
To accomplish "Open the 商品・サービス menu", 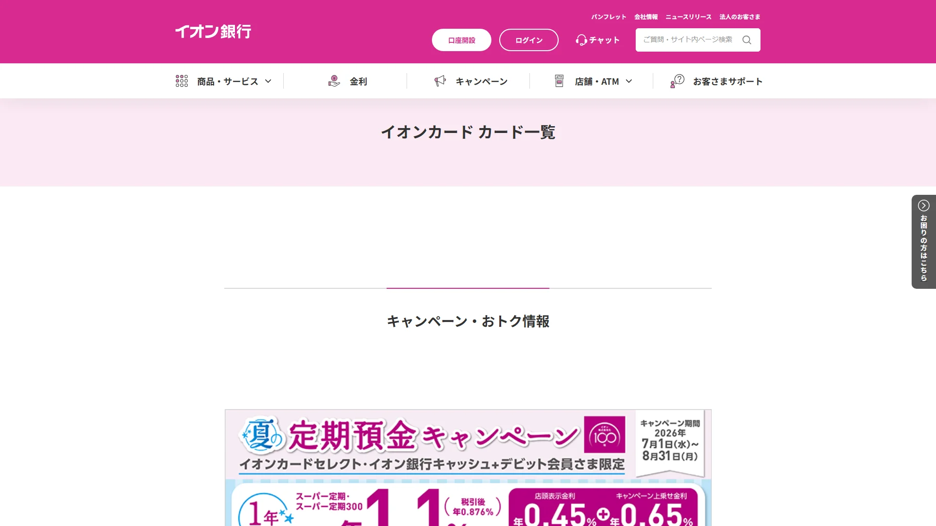I will point(223,81).
